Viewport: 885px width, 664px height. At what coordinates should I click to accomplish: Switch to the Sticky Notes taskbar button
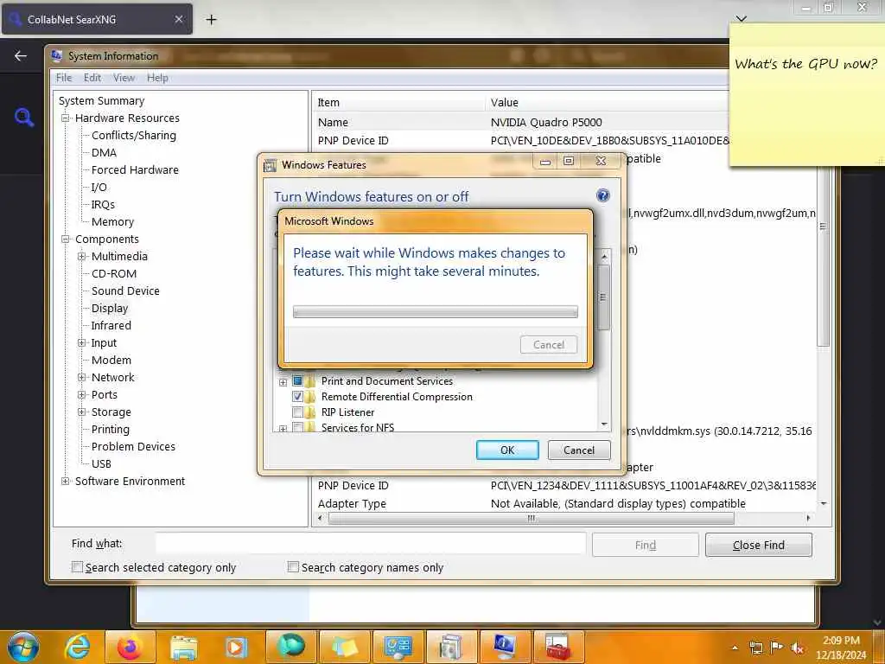tap(344, 647)
